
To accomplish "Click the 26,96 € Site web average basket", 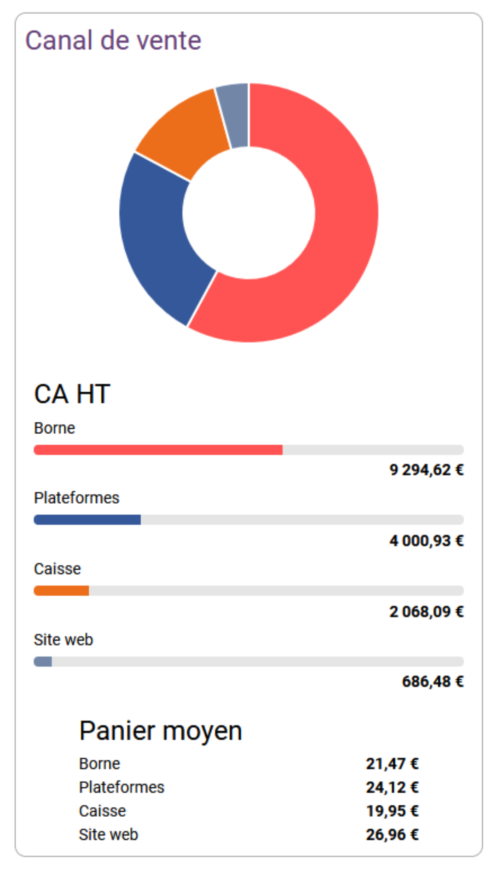I will 393,835.
